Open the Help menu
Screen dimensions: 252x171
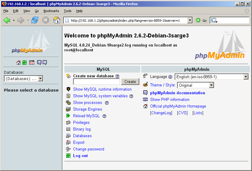tap(79, 11)
